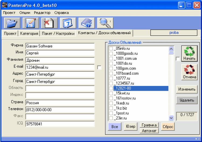The width and height of the screenshot is (202, 142).
Task: Switch to the Категория tab
Action: pos(29,34)
